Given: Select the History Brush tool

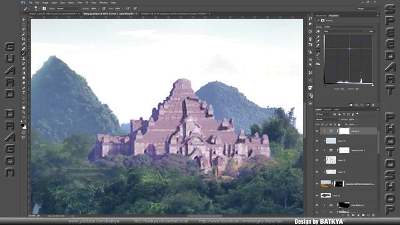Looking at the screenshot, I should (24, 63).
